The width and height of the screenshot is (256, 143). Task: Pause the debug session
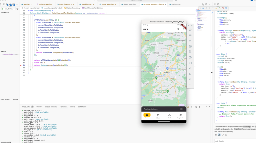tap(203, 8)
